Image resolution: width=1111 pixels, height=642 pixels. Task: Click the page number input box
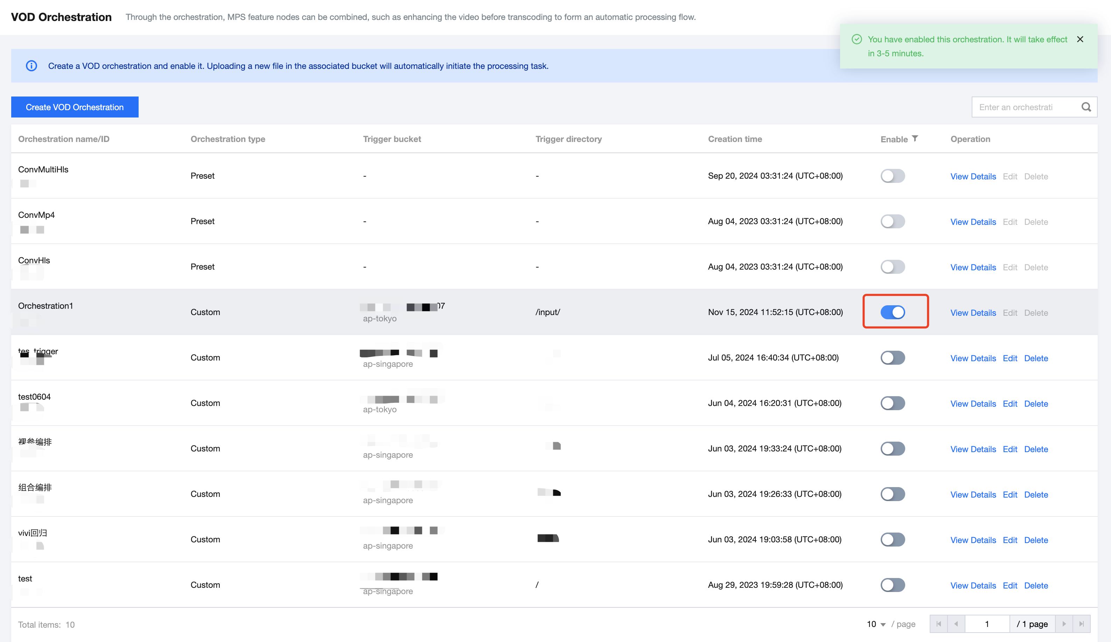987,623
